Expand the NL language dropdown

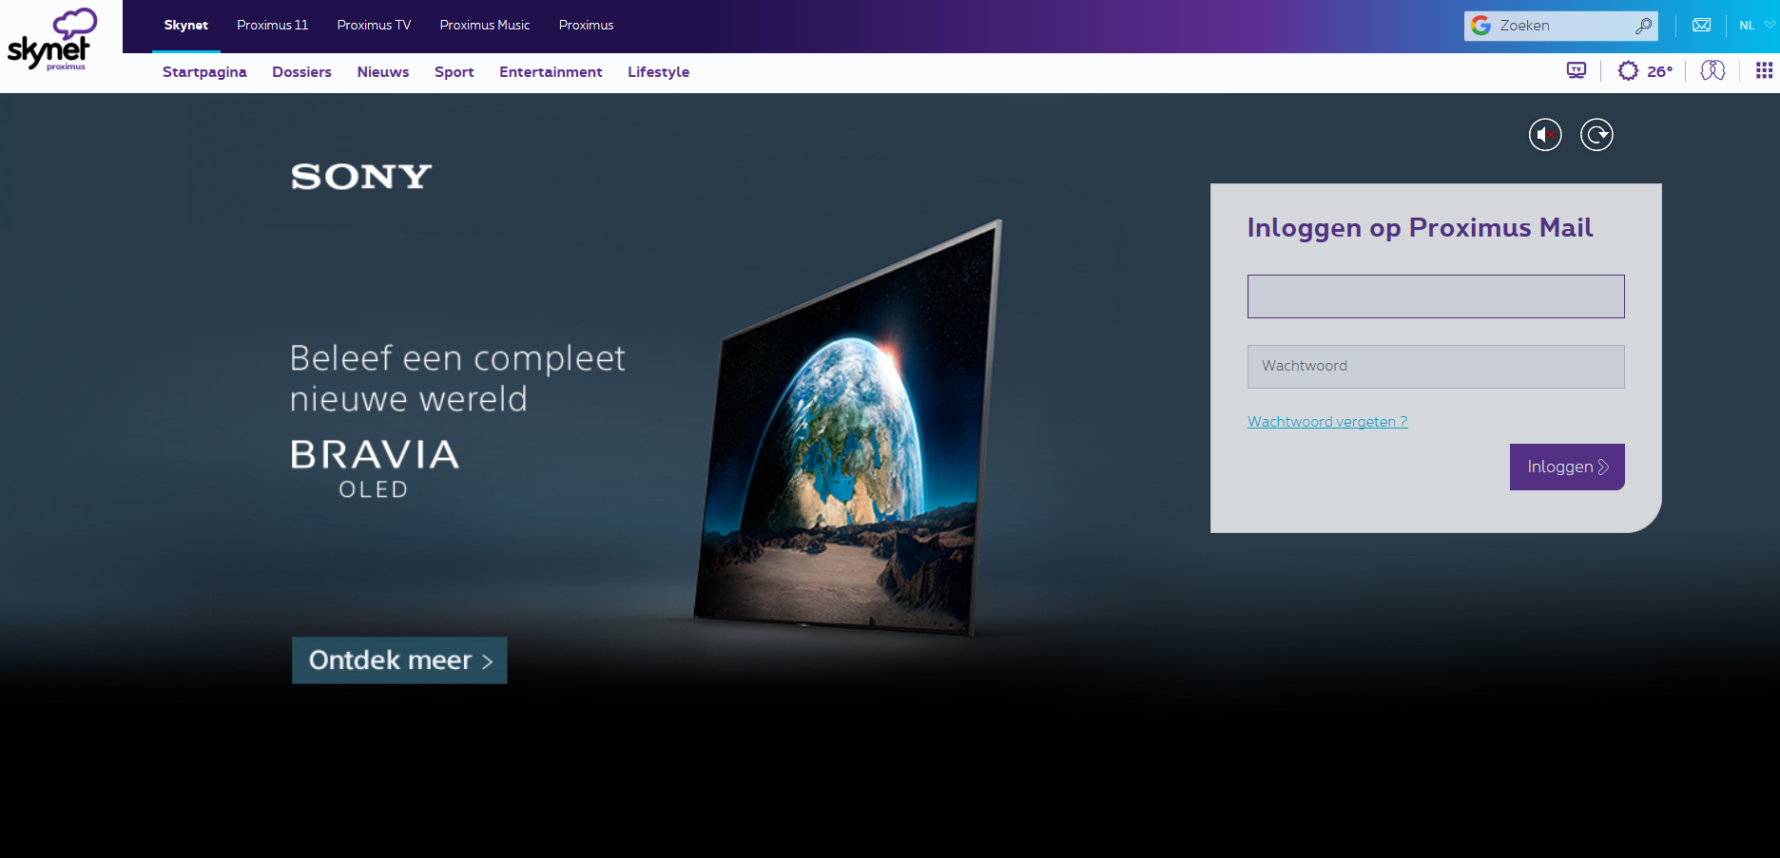[x=1757, y=26]
